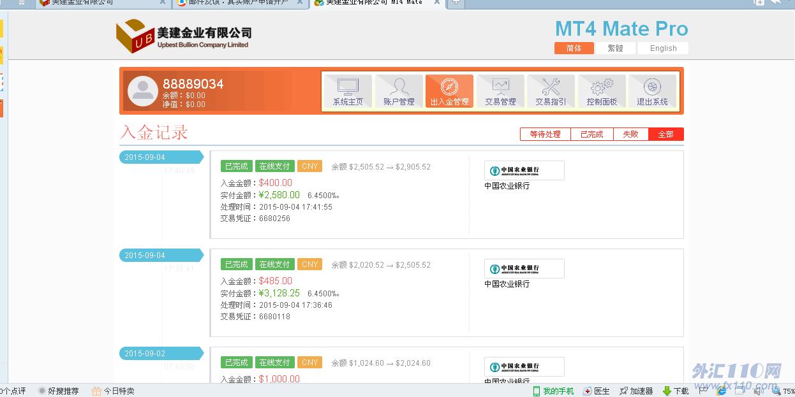Click the Upbest Bullion company logo
Image resolution: width=795 pixels, height=397 pixels.
point(184,36)
